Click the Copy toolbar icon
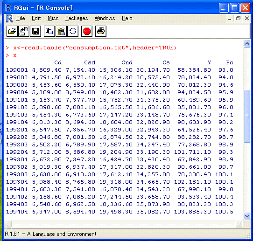 (49, 31)
